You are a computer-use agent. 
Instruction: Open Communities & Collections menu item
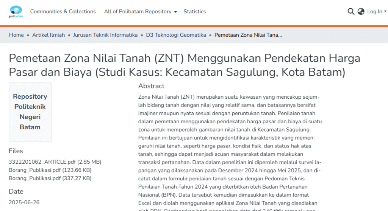(63, 12)
